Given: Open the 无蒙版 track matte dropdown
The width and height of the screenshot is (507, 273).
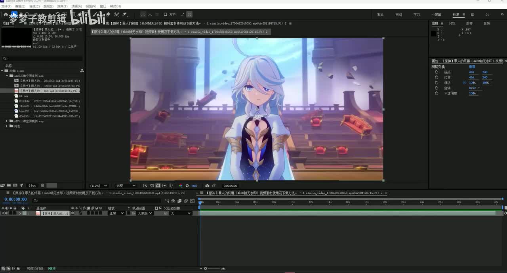Looking at the screenshot, I should (x=145, y=213).
